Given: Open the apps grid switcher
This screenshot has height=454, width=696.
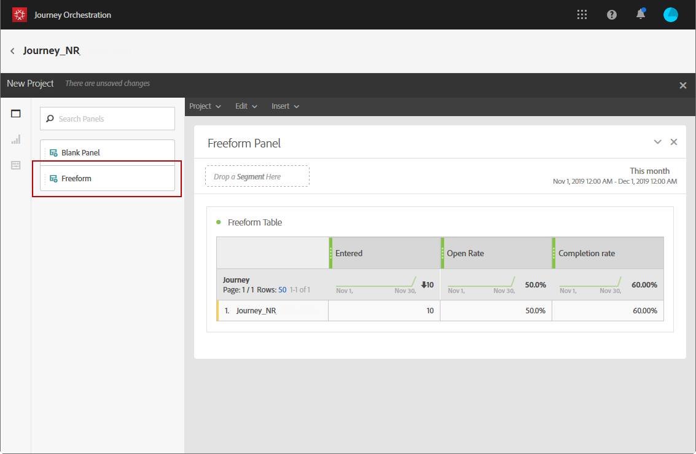Looking at the screenshot, I should [582, 15].
